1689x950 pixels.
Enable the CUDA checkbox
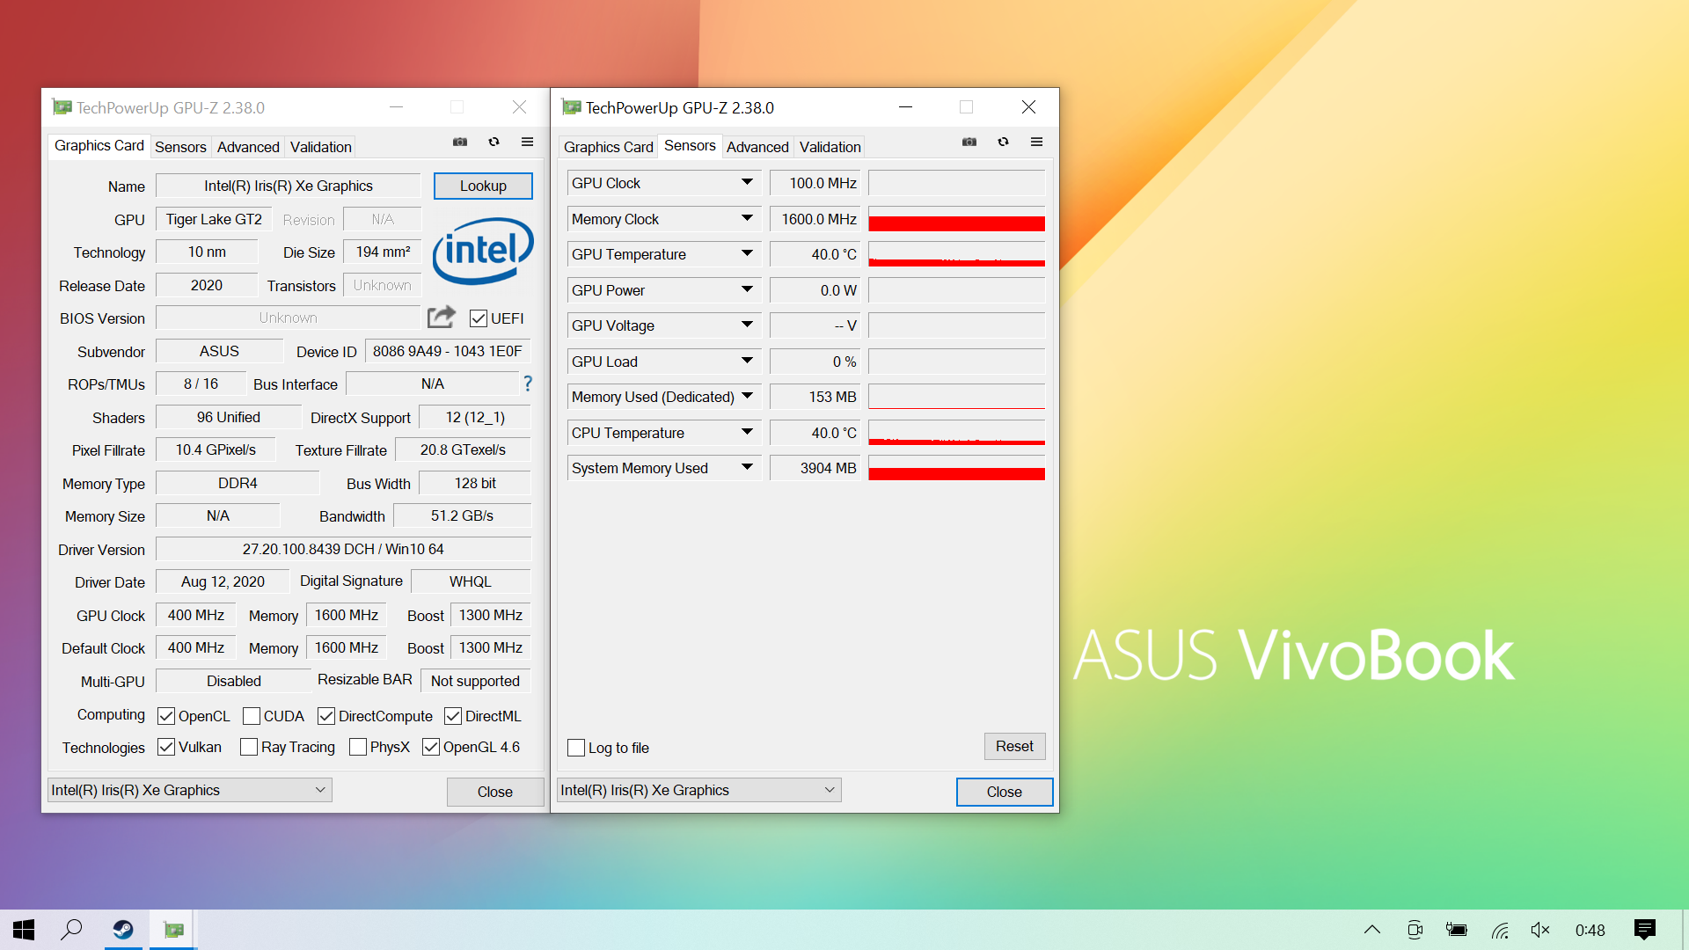click(x=252, y=716)
